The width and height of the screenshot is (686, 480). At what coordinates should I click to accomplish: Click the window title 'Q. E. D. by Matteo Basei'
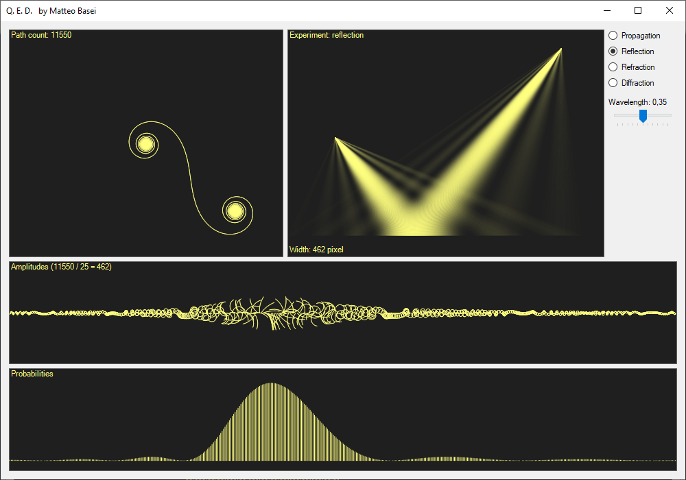point(51,11)
